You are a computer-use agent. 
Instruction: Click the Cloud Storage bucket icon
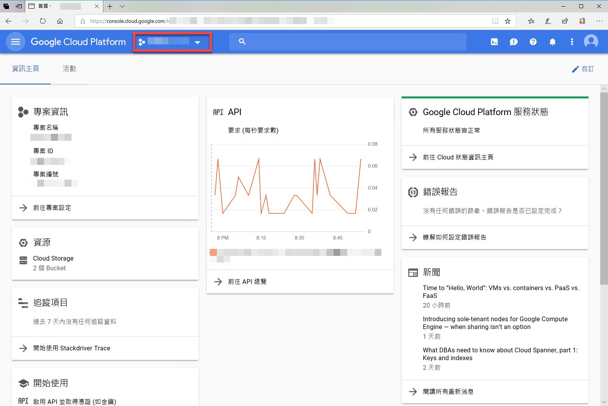pos(23,260)
